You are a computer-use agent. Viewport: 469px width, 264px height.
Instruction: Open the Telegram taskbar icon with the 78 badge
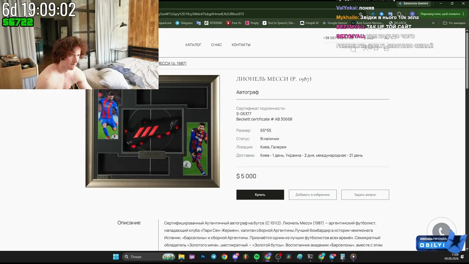332,257
